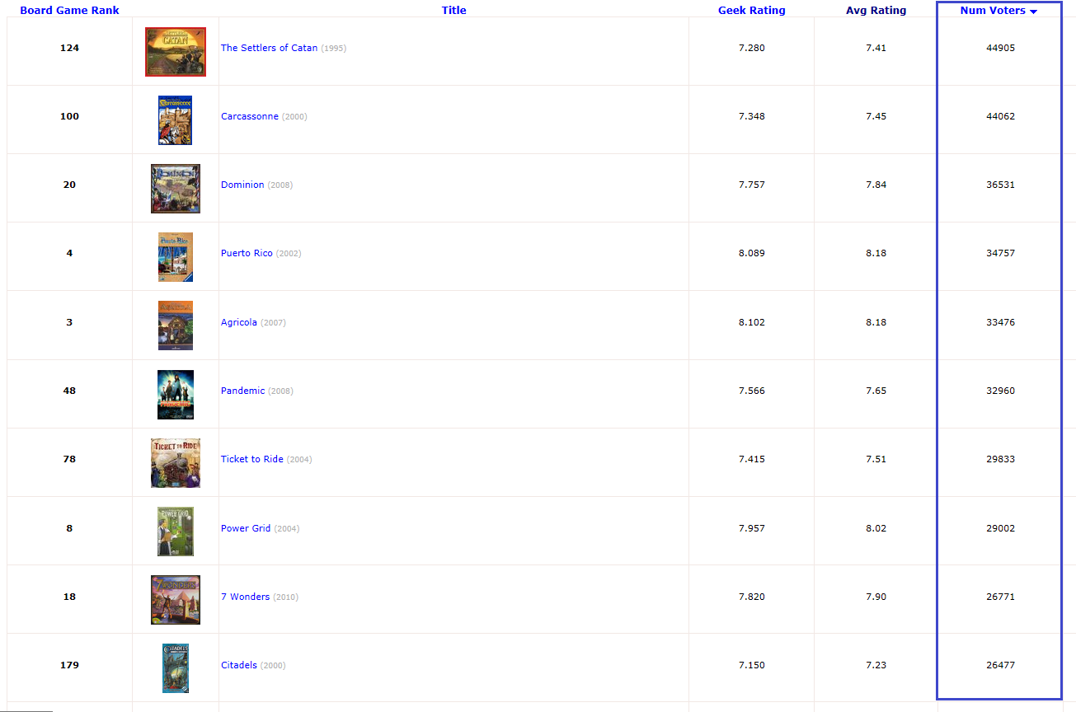Click Geek Rating 7.150 for Citadels
The image size is (1076, 712).
point(752,665)
